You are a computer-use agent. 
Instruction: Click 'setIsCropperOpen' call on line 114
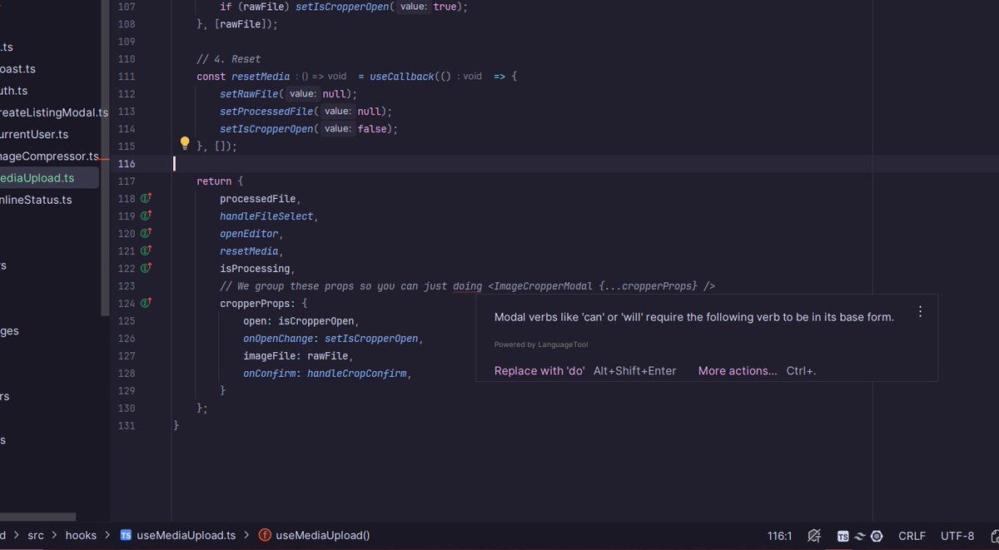[267, 129]
